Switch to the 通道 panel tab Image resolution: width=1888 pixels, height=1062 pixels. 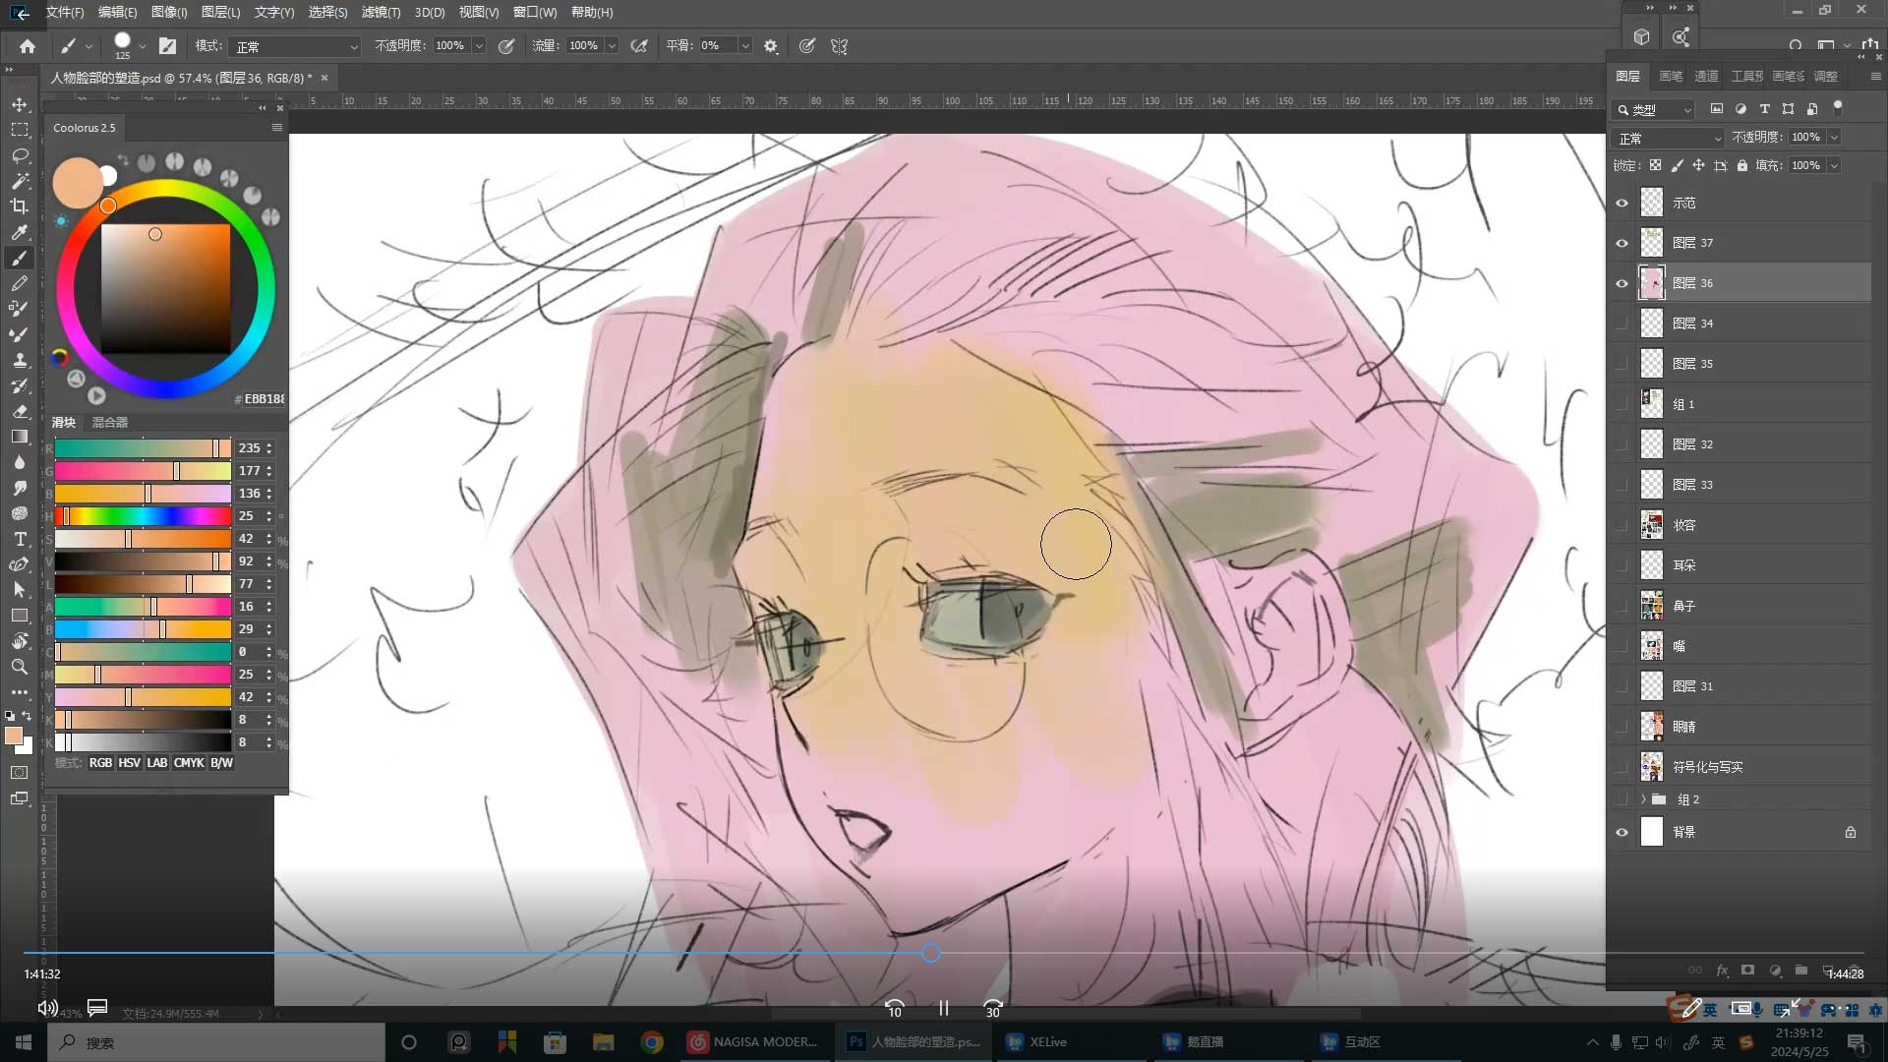point(1706,76)
